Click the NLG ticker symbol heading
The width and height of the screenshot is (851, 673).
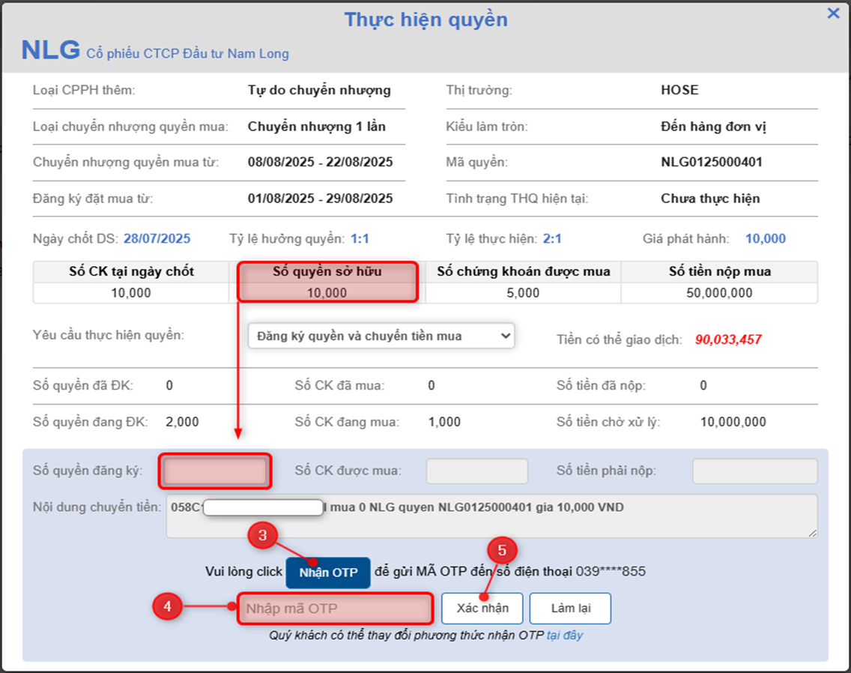50,50
